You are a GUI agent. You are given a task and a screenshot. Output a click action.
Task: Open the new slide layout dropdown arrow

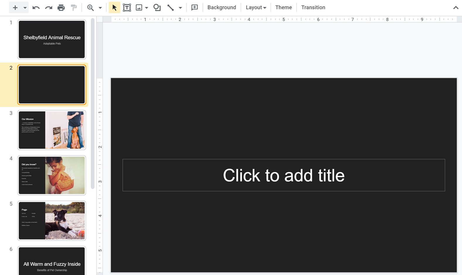[x=25, y=8]
